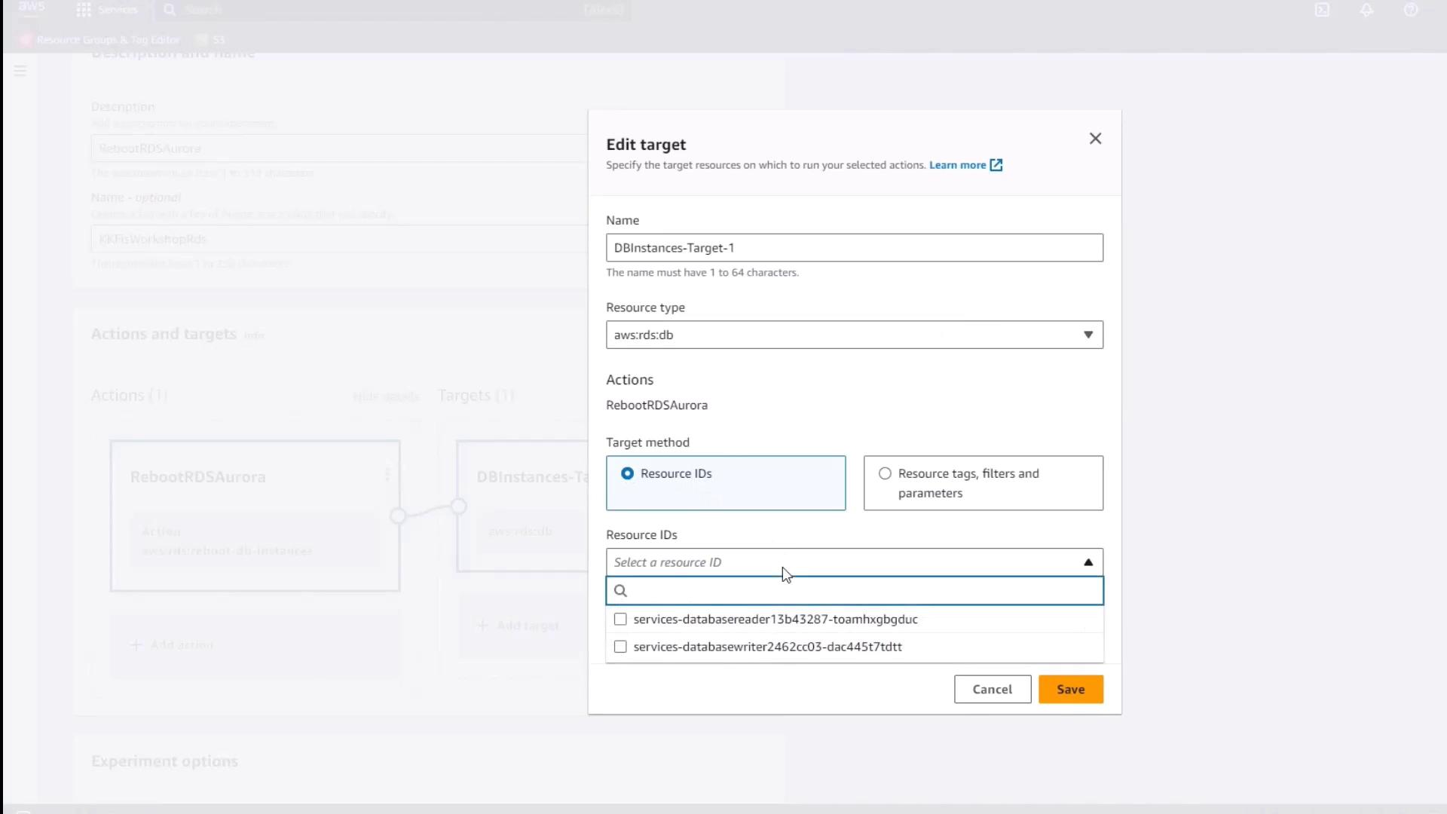
Task: Open the notifications bell
Action: (x=1366, y=10)
